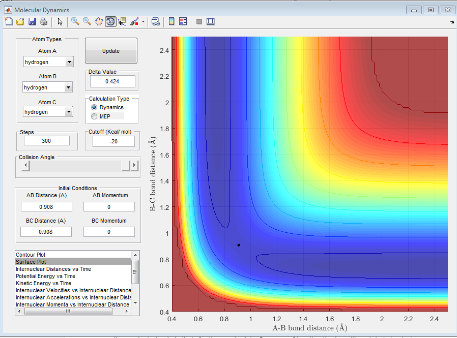The height and width of the screenshot is (338, 457).
Task: Select the MEP calculation type
Action: (x=94, y=116)
